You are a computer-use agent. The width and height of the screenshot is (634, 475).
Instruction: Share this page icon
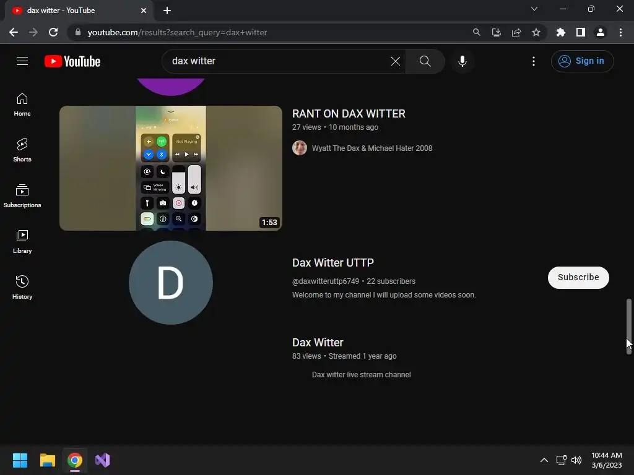516,32
